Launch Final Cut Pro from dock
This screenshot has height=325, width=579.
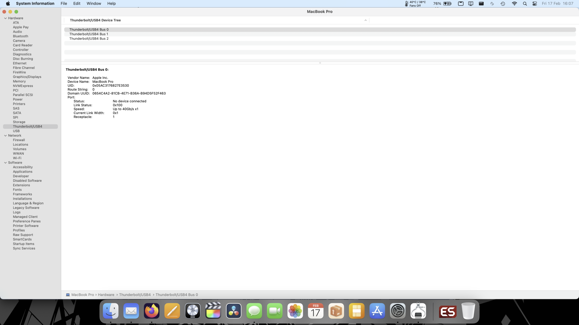coord(213,311)
